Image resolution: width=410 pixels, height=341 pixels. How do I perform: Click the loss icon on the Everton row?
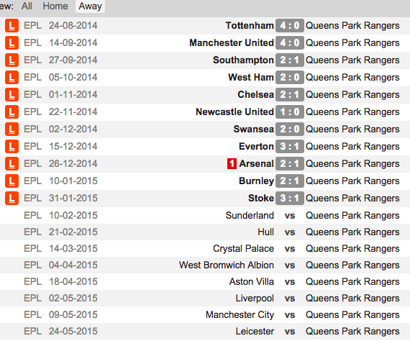[x=12, y=147]
